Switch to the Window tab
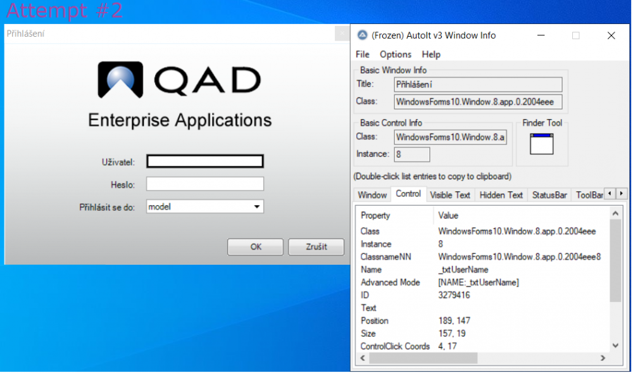The width and height of the screenshot is (633, 373). click(372, 196)
